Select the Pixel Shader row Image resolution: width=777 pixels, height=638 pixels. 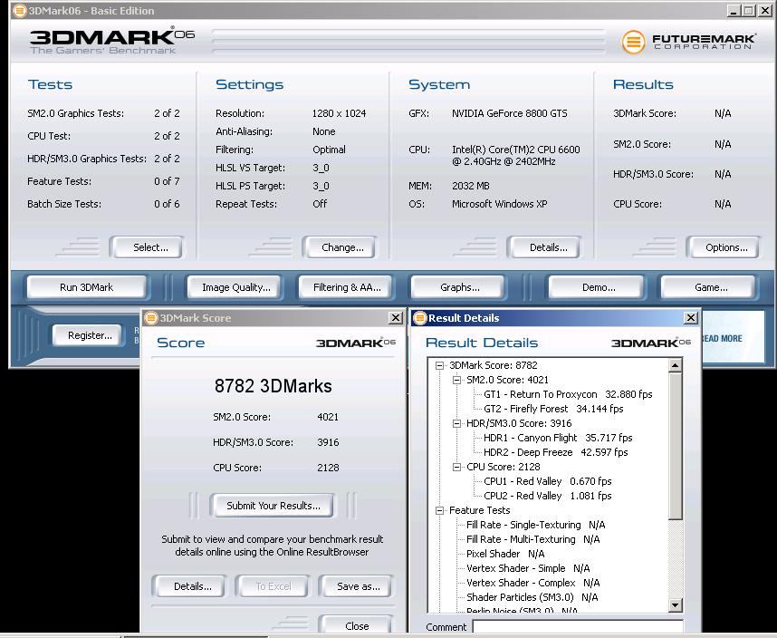pyautogui.click(x=505, y=554)
